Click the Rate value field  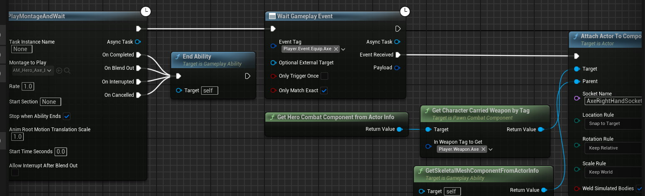click(28, 86)
